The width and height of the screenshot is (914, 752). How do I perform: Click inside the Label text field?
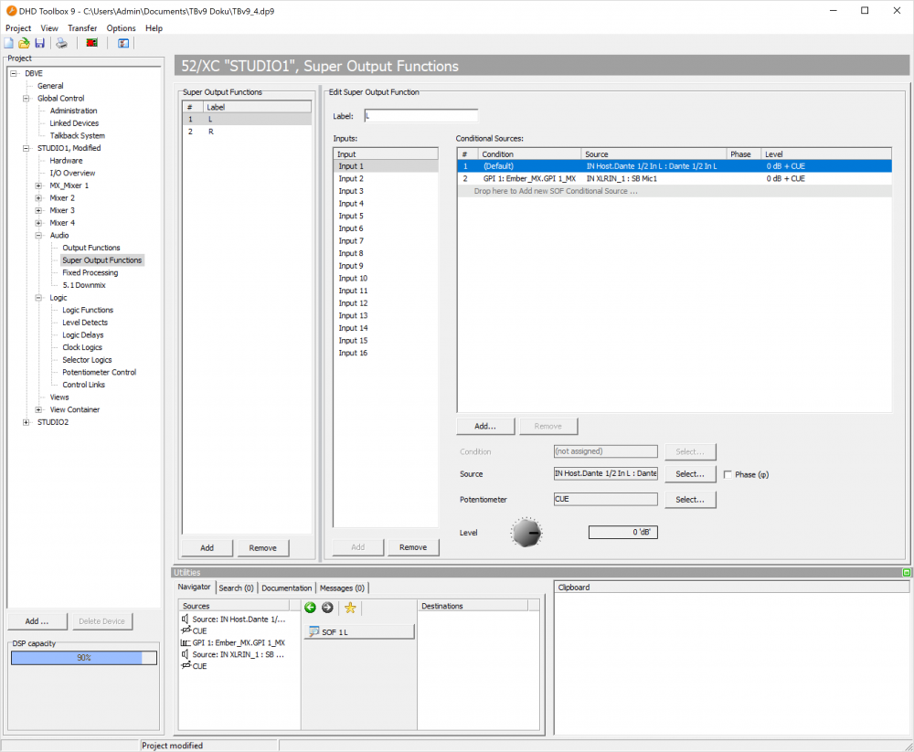coord(420,114)
